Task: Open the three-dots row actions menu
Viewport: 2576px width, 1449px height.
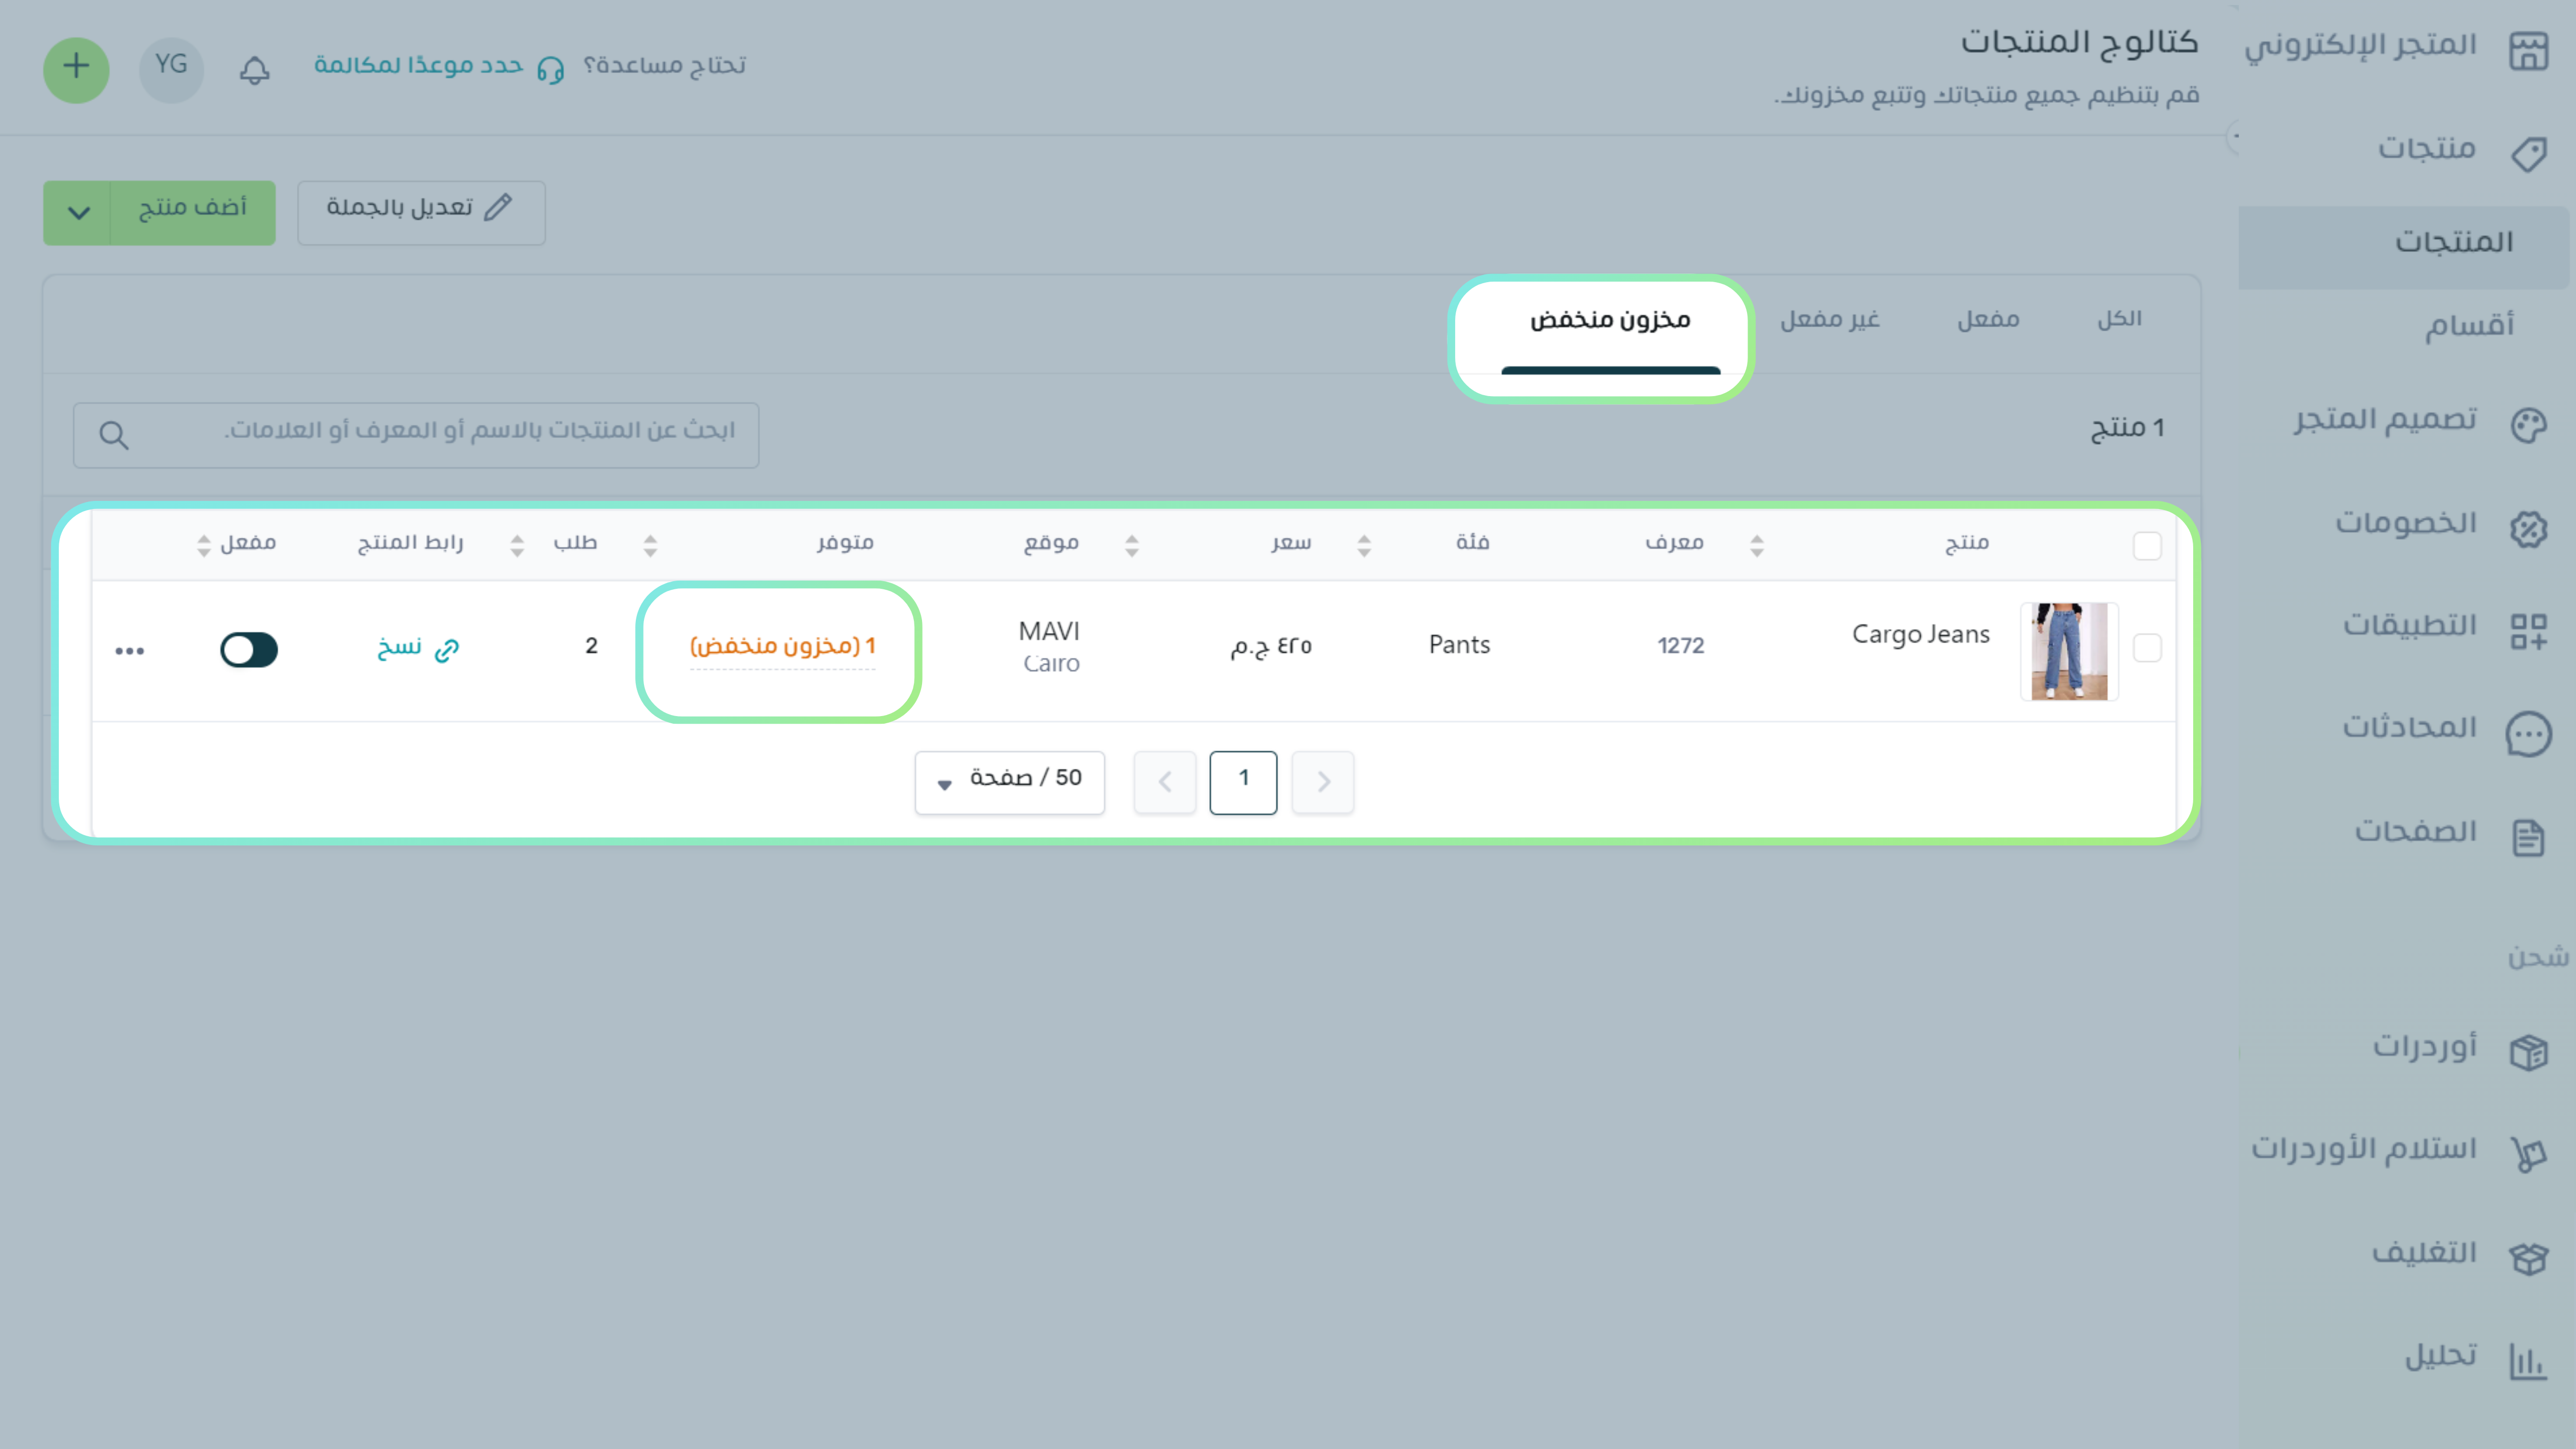Action: coord(130,651)
